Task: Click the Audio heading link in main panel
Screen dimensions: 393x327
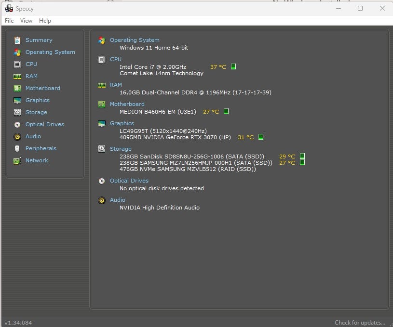Action: click(x=118, y=200)
